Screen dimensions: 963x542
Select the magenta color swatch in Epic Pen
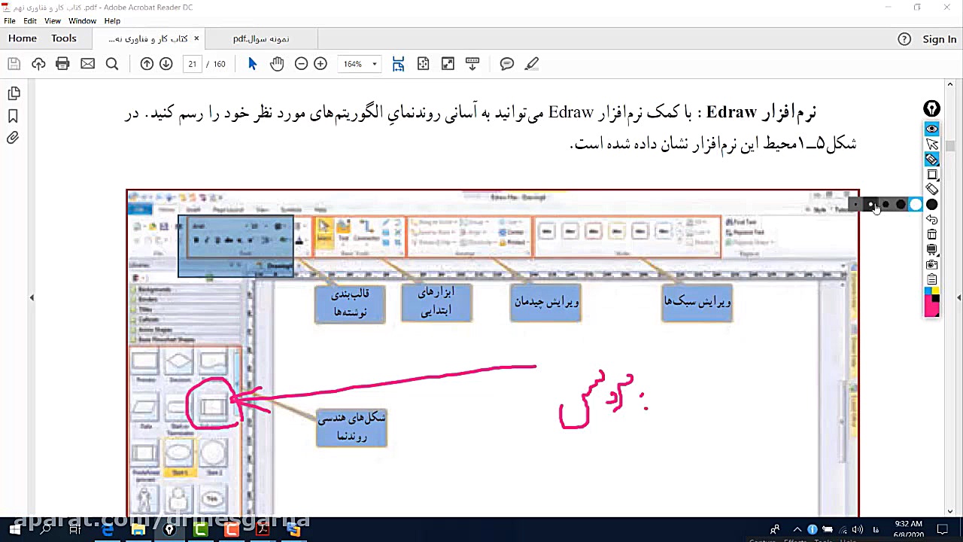coord(928,305)
